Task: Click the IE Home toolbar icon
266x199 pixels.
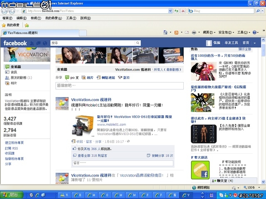Action: pyautogui.click(x=165, y=32)
